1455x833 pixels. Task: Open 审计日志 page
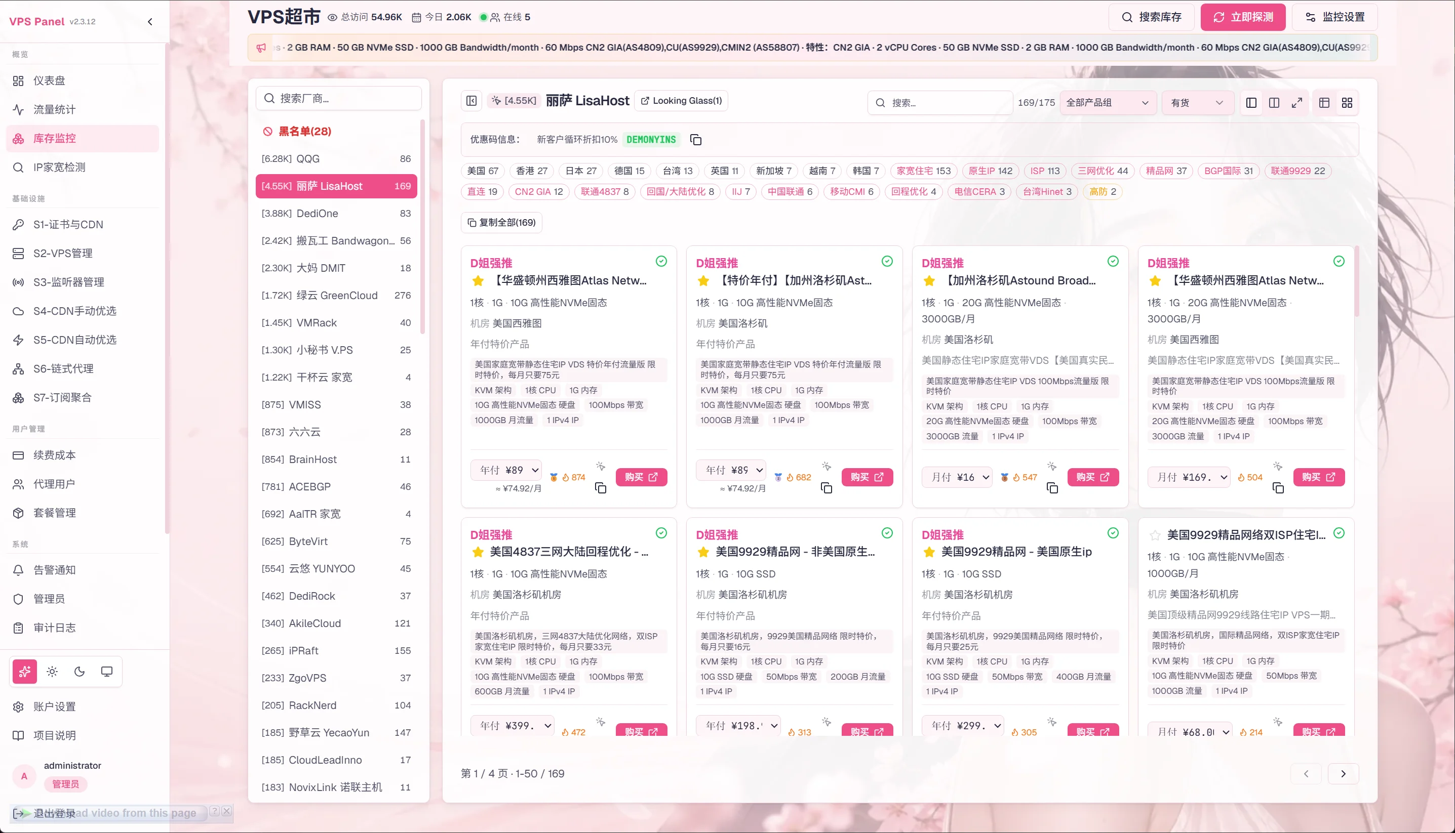pyautogui.click(x=83, y=628)
